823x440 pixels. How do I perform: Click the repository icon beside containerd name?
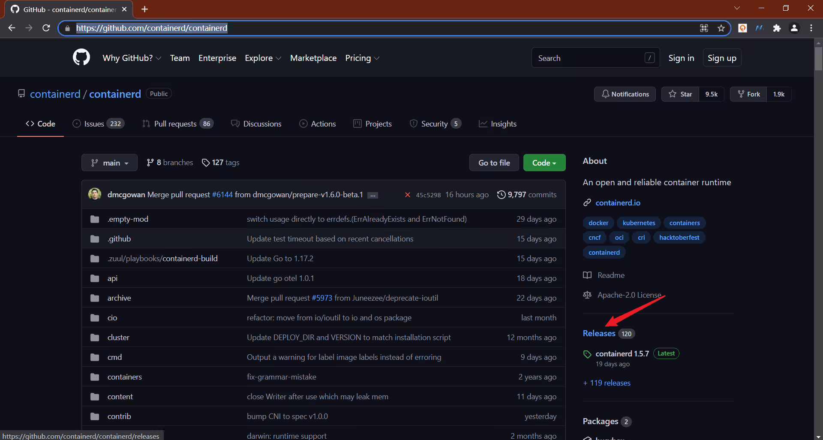point(21,93)
